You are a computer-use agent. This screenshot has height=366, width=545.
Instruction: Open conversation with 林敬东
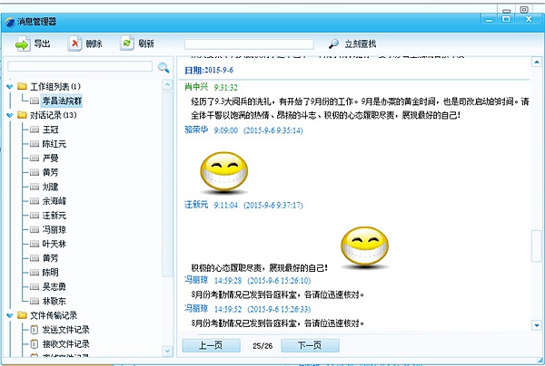tap(56, 301)
